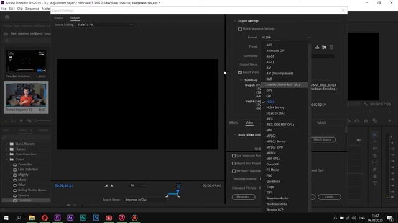Click the Cancel button

click(x=330, y=197)
